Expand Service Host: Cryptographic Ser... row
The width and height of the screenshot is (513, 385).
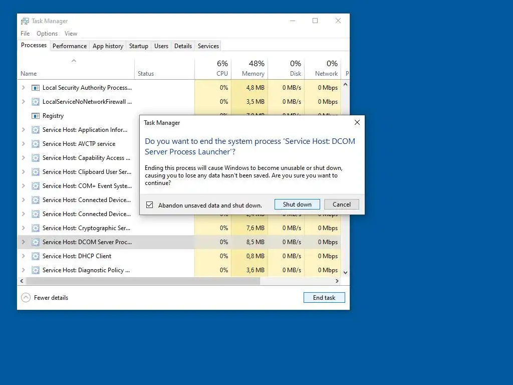click(x=23, y=228)
